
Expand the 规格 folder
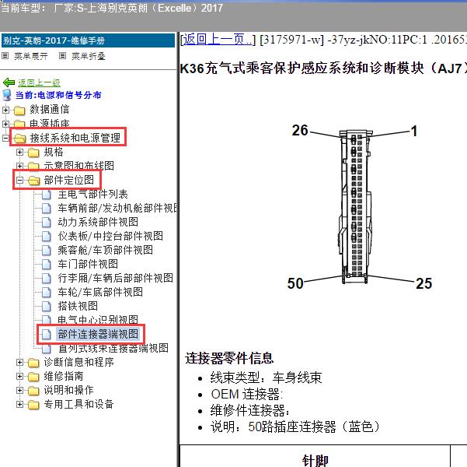19,153
